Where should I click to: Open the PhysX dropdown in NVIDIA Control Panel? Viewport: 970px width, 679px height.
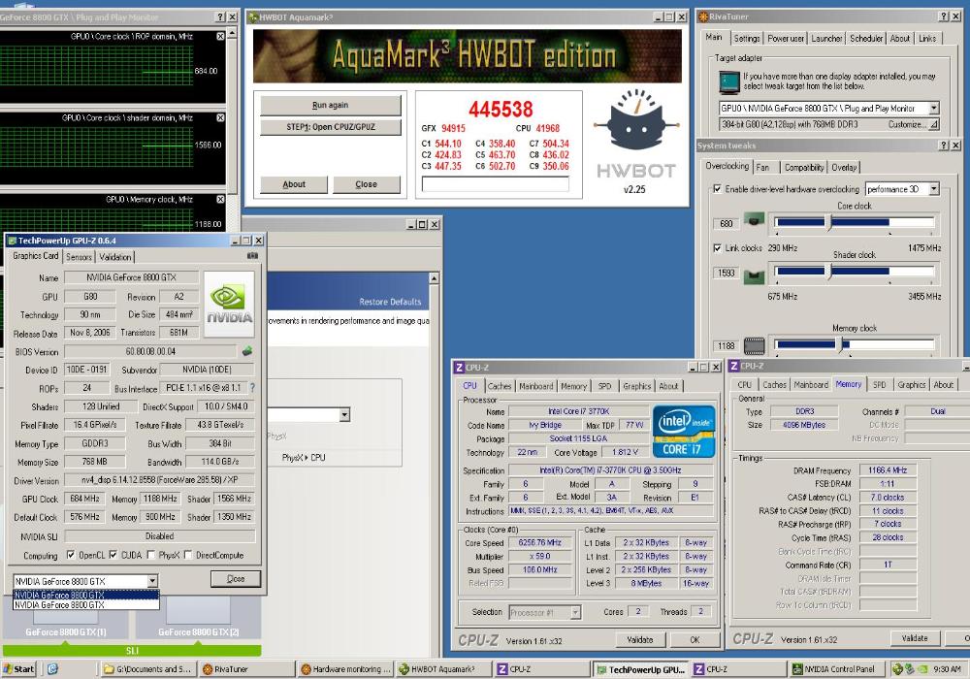[x=344, y=414]
